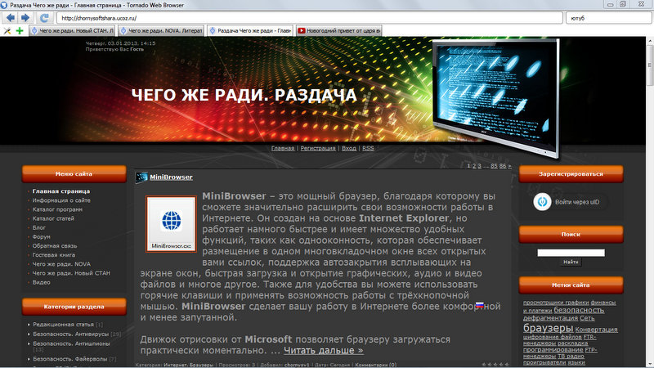Click the Найти search button
This screenshot has height=368, width=654.
click(x=571, y=262)
